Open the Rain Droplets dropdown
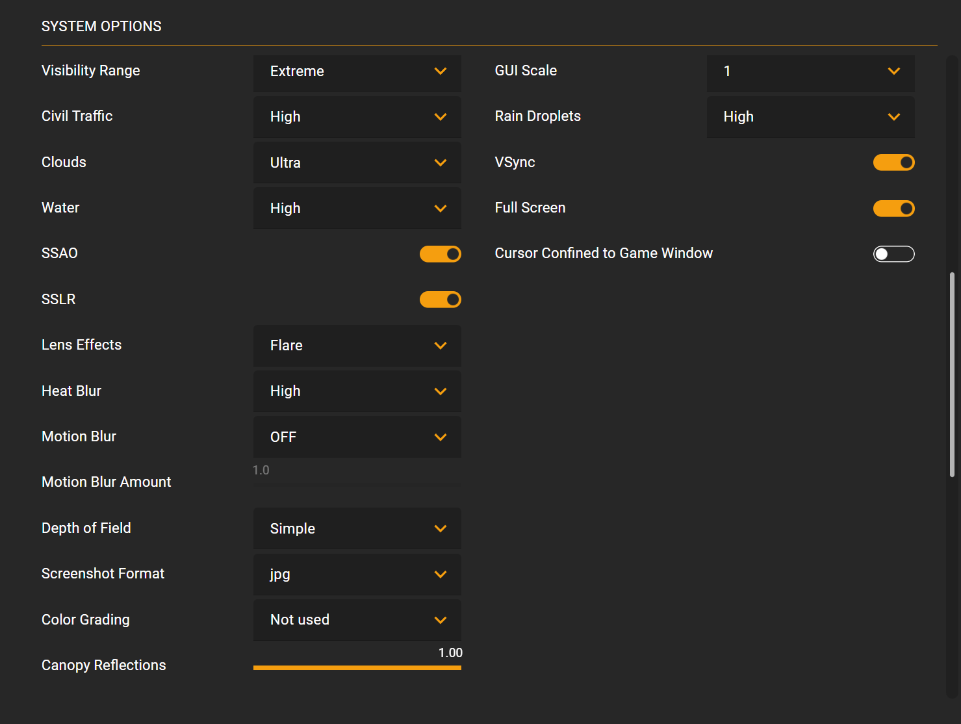The height and width of the screenshot is (724, 961). coord(811,117)
